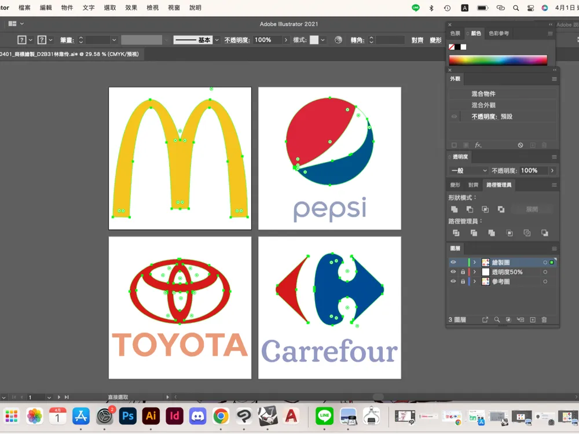Click the Crop pathfinder icon
This screenshot has height=434, width=579.
click(x=509, y=233)
